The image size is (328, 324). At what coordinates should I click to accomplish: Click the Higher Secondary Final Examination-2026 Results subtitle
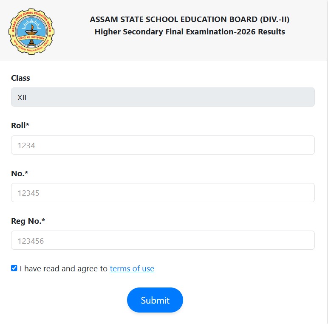point(189,32)
